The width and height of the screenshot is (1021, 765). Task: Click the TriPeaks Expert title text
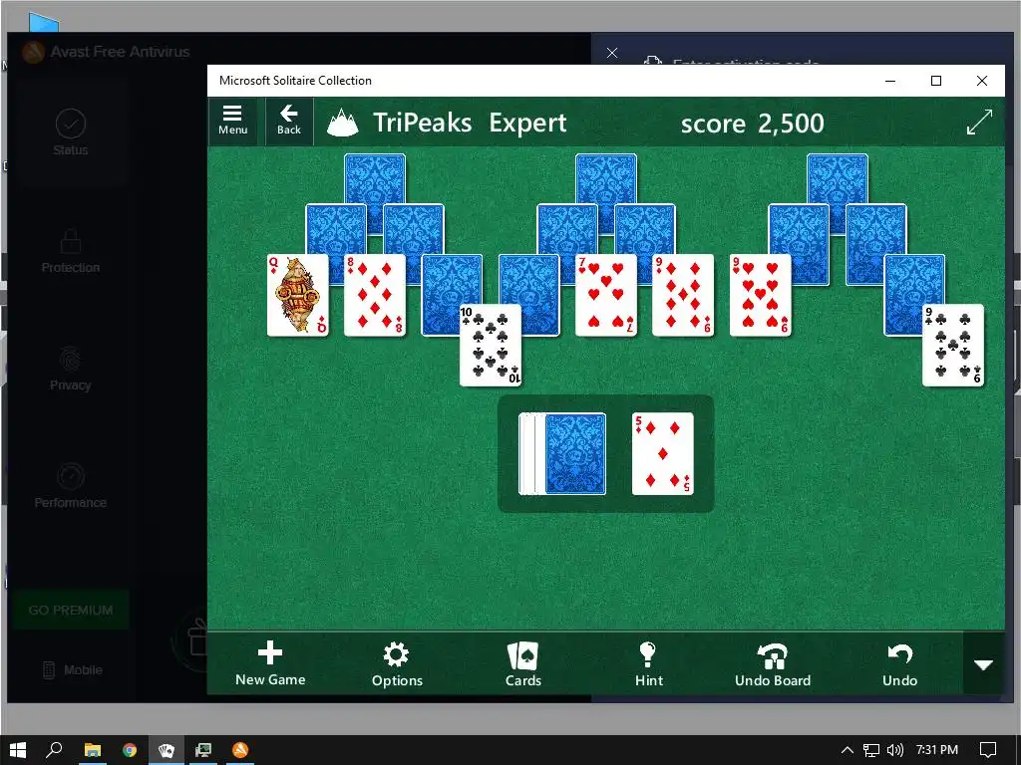470,123
